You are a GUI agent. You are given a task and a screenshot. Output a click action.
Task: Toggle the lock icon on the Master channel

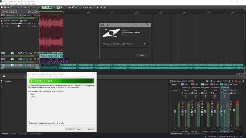coord(231,126)
